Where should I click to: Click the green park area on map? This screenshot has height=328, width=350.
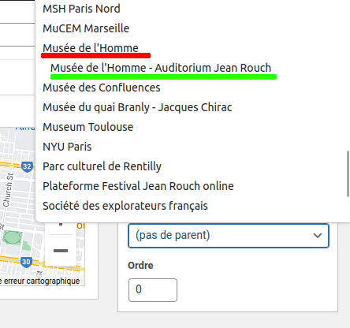click(12, 237)
